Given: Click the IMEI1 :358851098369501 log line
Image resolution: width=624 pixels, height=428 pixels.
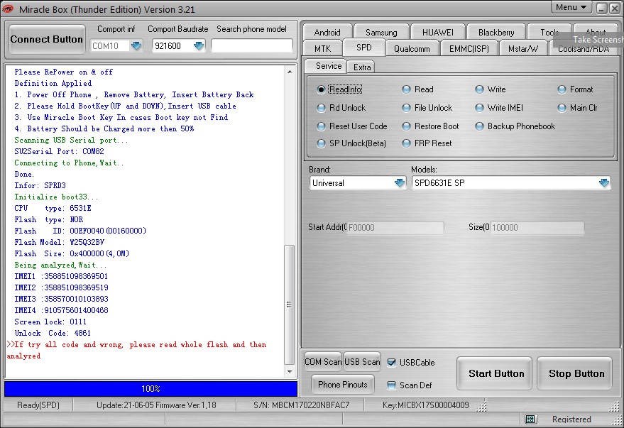Looking at the screenshot, I should click(61, 276).
